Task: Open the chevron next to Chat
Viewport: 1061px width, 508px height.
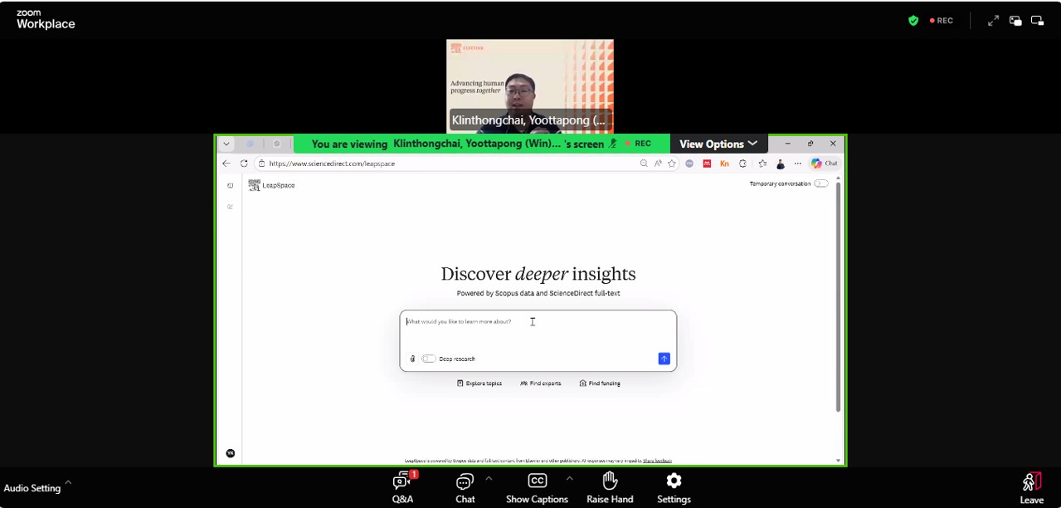Action: (x=489, y=478)
